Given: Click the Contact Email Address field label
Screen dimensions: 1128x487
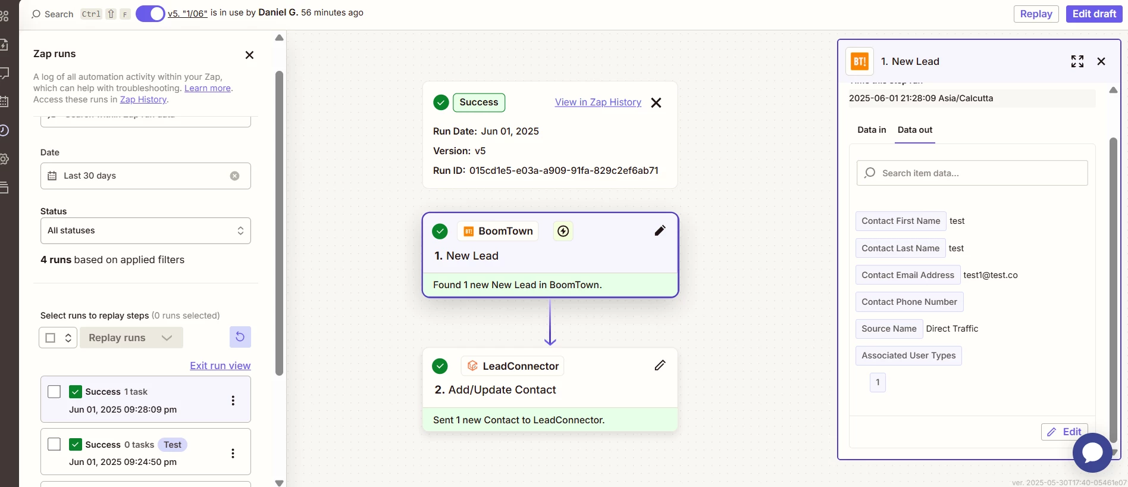Looking at the screenshot, I should [x=908, y=275].
